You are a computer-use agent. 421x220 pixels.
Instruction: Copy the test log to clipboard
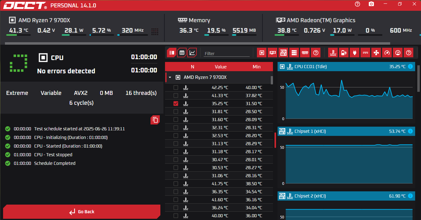(155, 120)
